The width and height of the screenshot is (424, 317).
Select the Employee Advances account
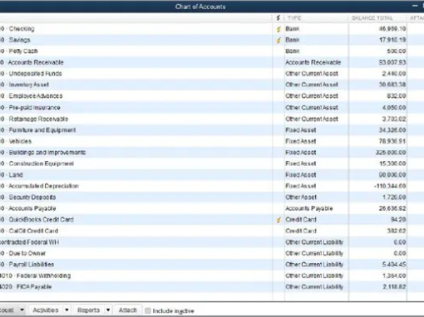(x=36, y=96)
